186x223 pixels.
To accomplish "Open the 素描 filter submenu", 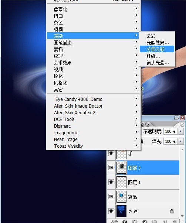I will [x=94, y=49].
